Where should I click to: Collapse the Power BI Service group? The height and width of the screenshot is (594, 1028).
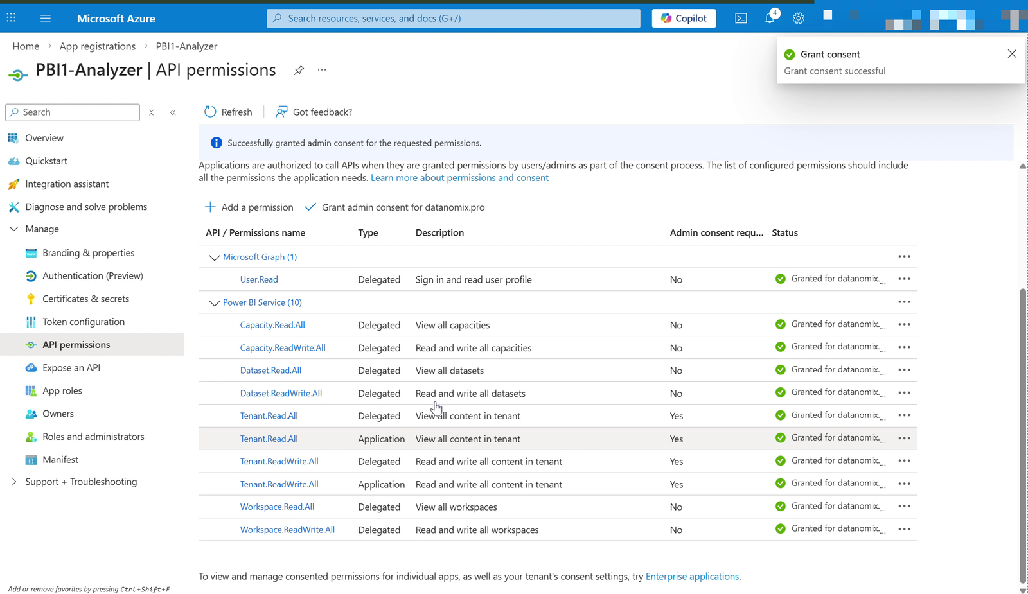pos(214,302)
